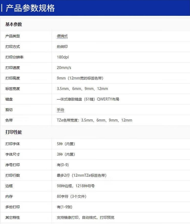Image resolution: width=190 pixels, height=224 pixels.
Task: Click the 98种边框，1218种符号 value
Action: (76, 186)
